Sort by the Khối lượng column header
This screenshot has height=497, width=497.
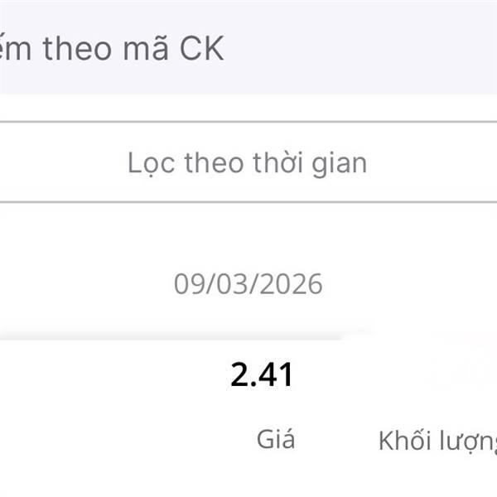(437, 442)
